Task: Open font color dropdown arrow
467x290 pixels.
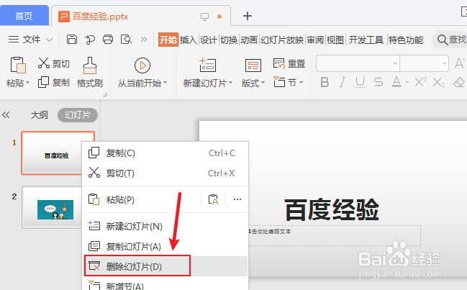Action: 407,83
